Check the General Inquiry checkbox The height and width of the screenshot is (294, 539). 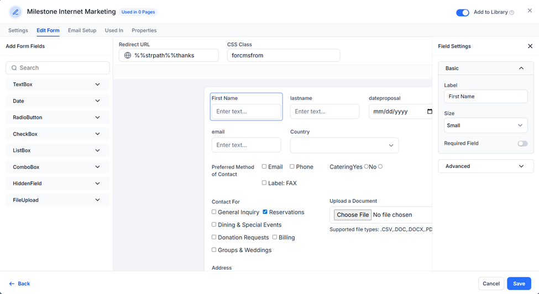click(214, 212)
